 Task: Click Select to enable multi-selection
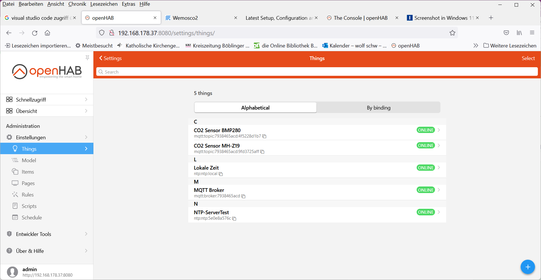pos(528,58)
